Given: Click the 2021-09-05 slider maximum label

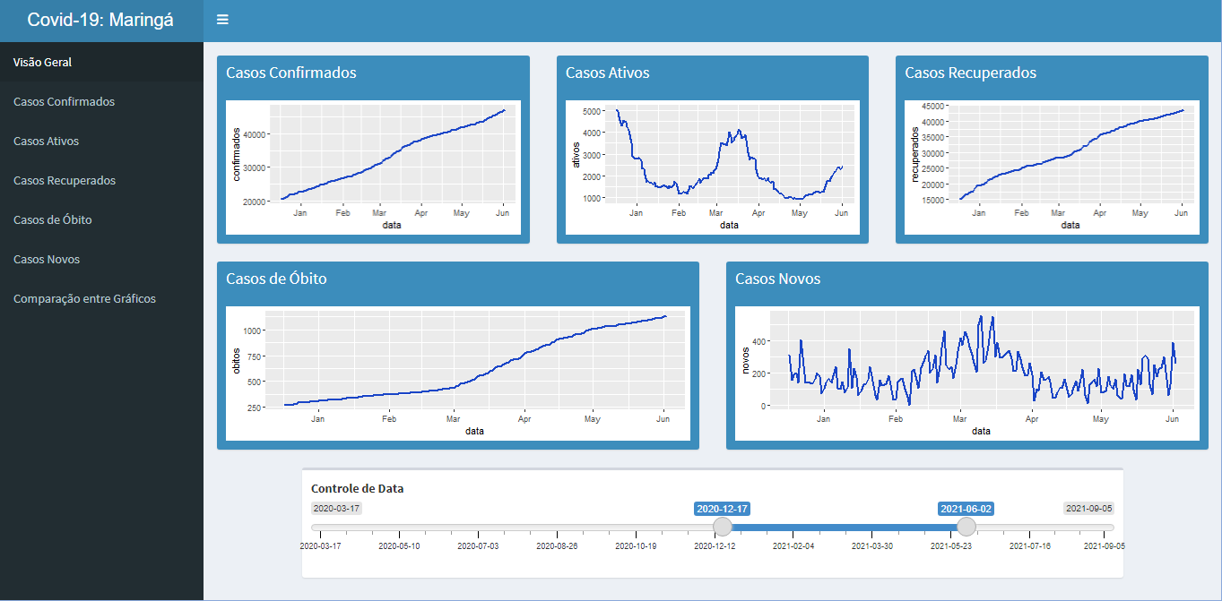Looking at the screenshot, I should (1088, 509).
